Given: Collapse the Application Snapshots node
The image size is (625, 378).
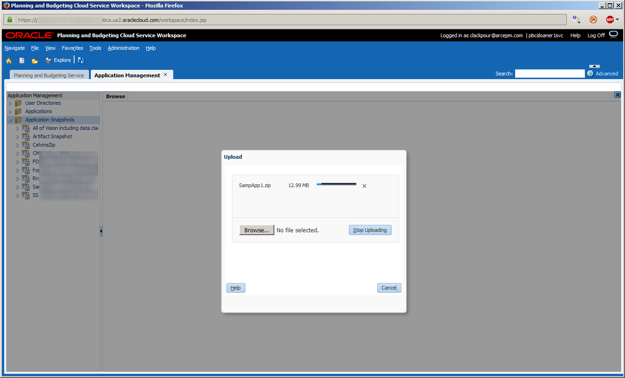Looking at the screenshot, I should pyautogui.click(x=10, y=120).
